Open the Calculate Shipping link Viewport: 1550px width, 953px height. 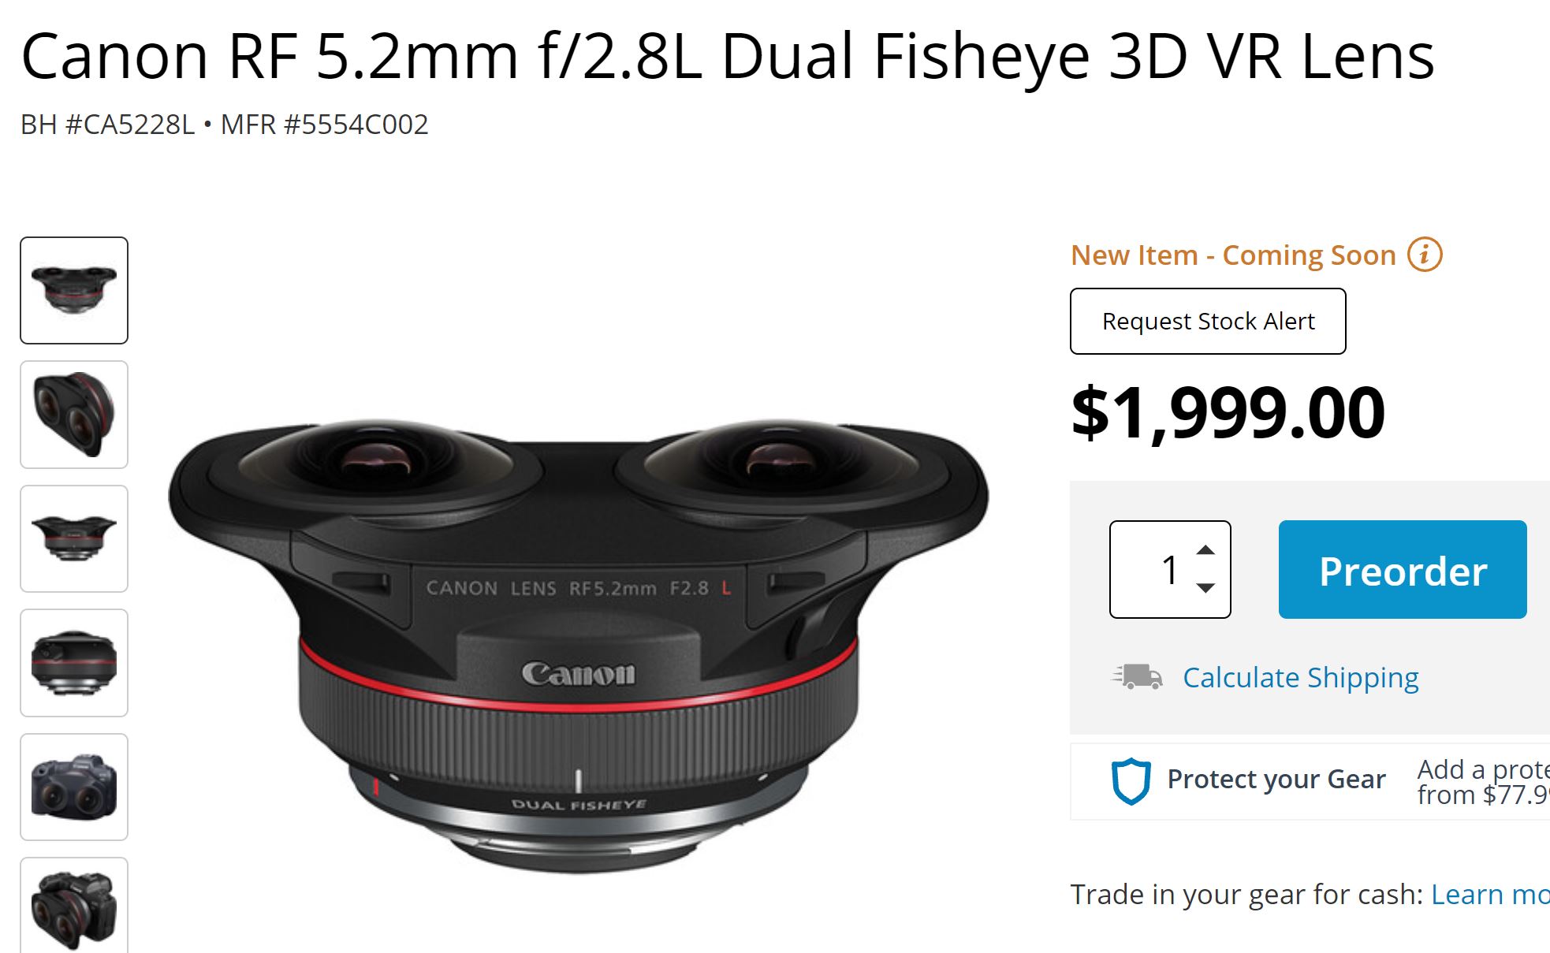coord(1300,678)
